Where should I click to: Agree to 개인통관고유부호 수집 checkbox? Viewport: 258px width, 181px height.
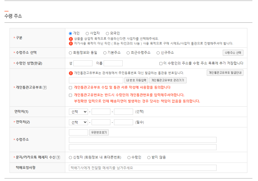(x=70, y=88)
